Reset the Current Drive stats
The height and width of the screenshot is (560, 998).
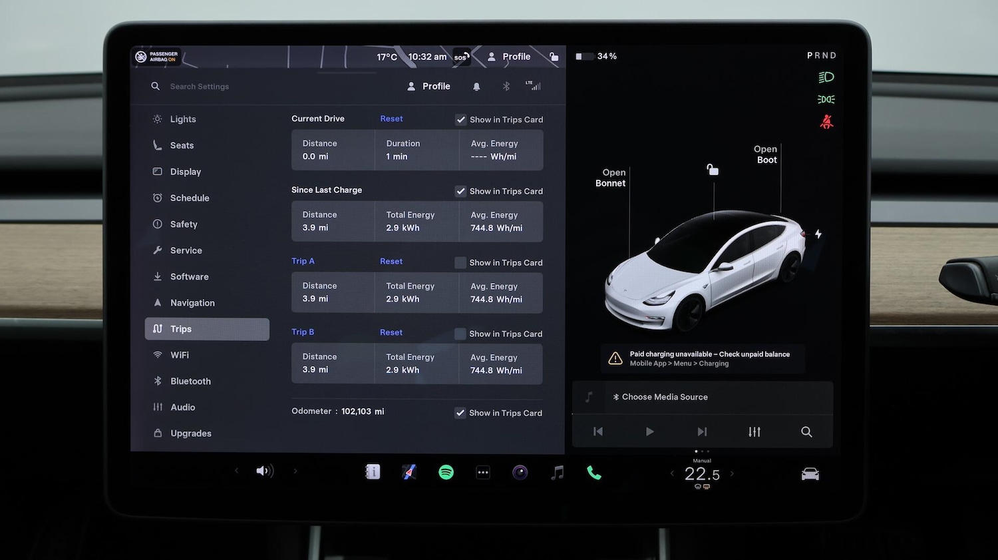click(x=391, y=119)
